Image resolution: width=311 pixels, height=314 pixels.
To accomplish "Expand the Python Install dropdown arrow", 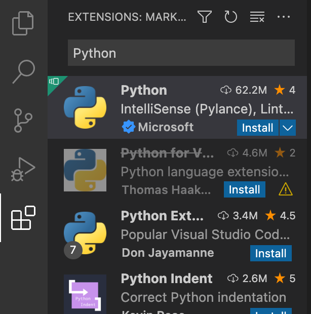I will coord(287,128).
